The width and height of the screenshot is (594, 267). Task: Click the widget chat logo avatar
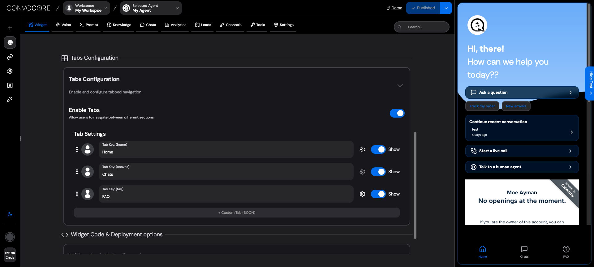(477, 25)
